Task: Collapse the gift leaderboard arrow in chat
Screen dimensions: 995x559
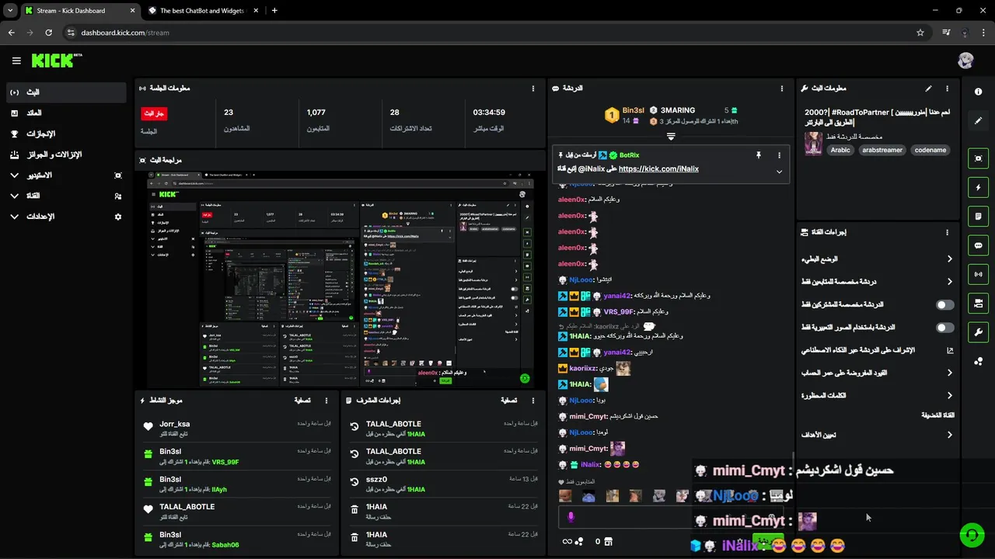Action: [671, 136]
